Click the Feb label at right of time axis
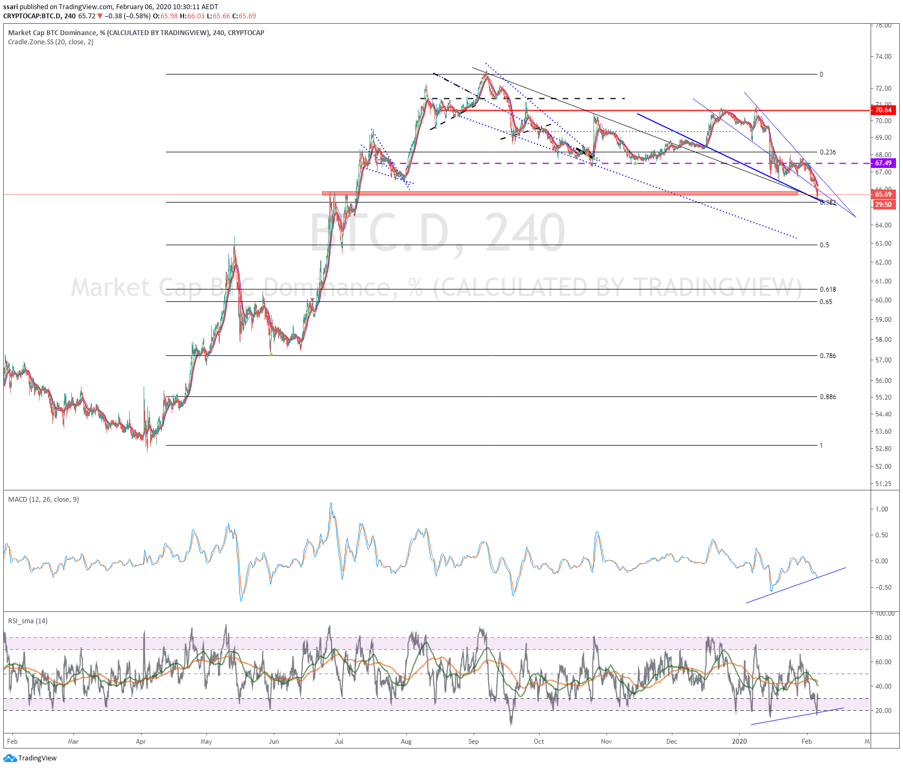The height and width of the screenshot is (768, 903). (806, 742)
